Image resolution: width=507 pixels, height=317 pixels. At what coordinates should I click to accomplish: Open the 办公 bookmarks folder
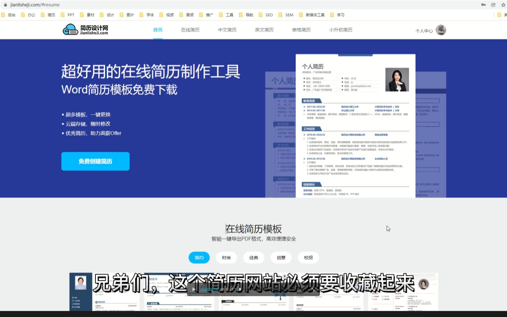pyautogui.click(x=28, y=15)
